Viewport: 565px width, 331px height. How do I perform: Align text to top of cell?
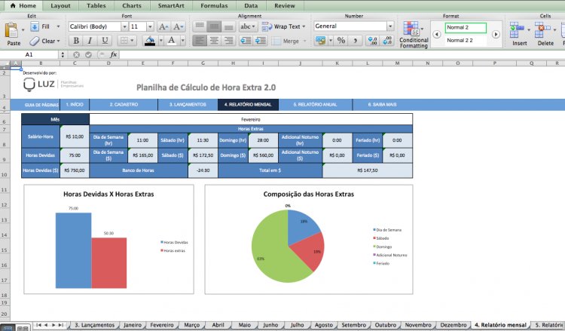(200, 26)
